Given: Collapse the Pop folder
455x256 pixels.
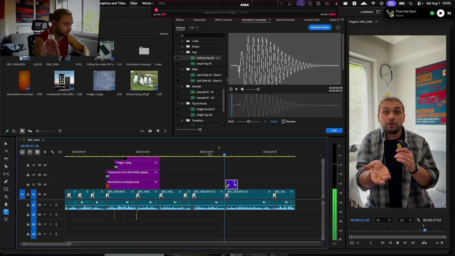Looking at the screenshot, I should 182,52.
